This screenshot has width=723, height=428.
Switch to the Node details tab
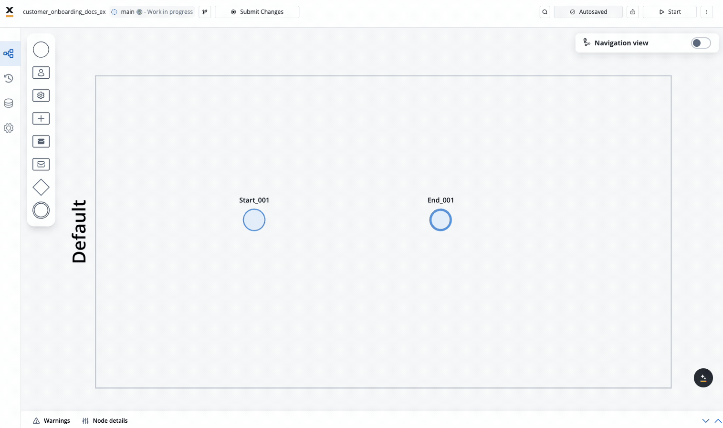[x=105, y=421]
